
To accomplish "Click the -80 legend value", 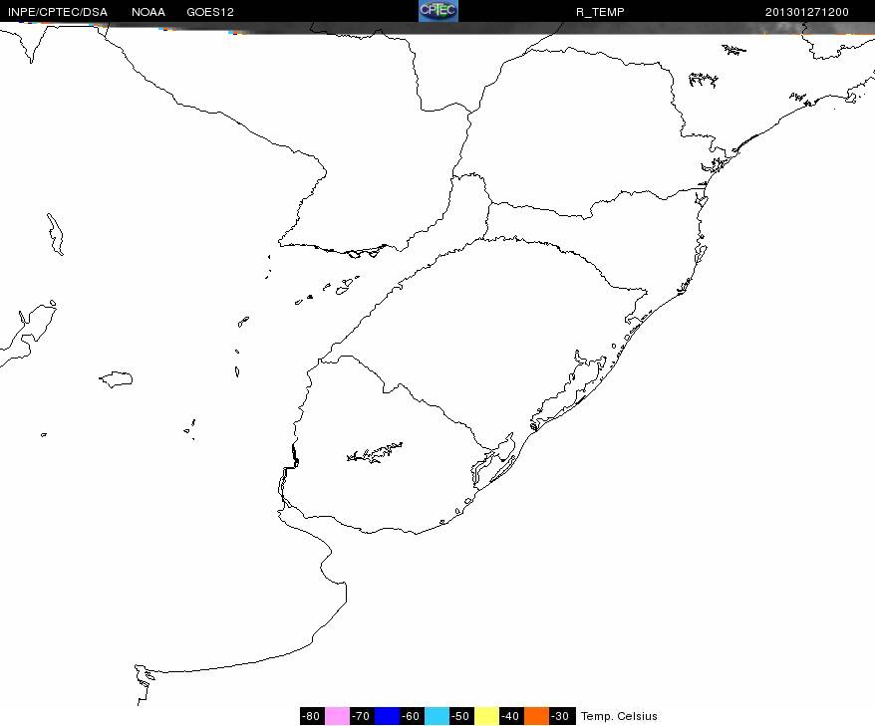I will tap(312, 716).
